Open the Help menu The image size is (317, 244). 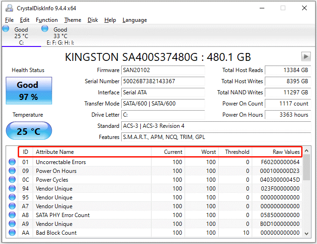pyautogui.click(x=110, y=20)
